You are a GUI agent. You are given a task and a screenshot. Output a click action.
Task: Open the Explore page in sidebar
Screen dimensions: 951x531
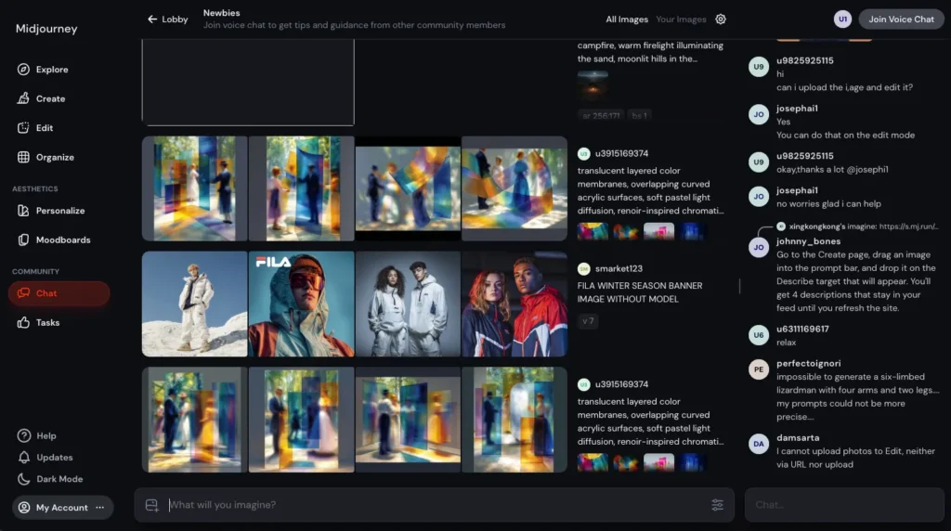click(51, 70)
